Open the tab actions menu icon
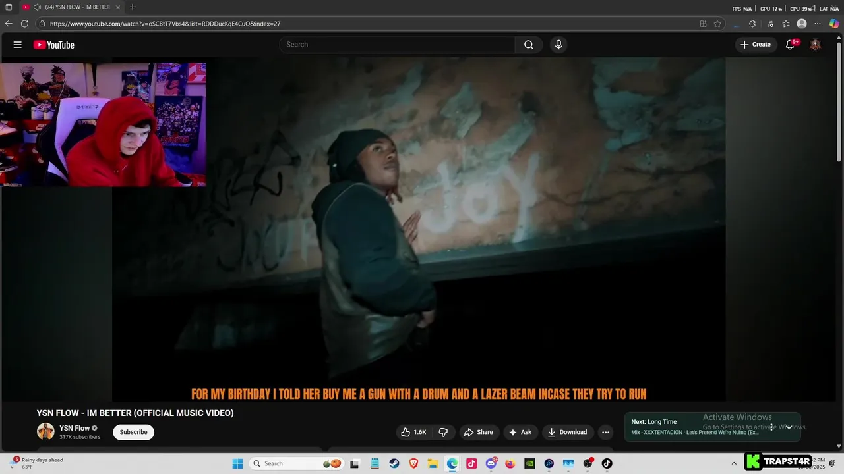This screenshot has height=474, width=844. (x=9, y=7)
